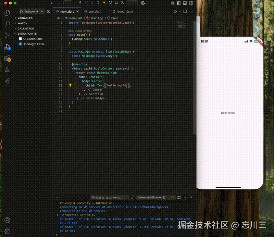Click the lightbulb quick-fix on line 15
This screenshot has width=274, height=237.
pos(70,85)
